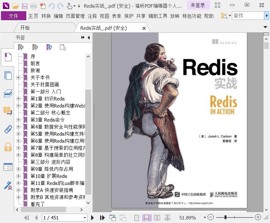Open the Comments sidebar icon

pos(8,111)
